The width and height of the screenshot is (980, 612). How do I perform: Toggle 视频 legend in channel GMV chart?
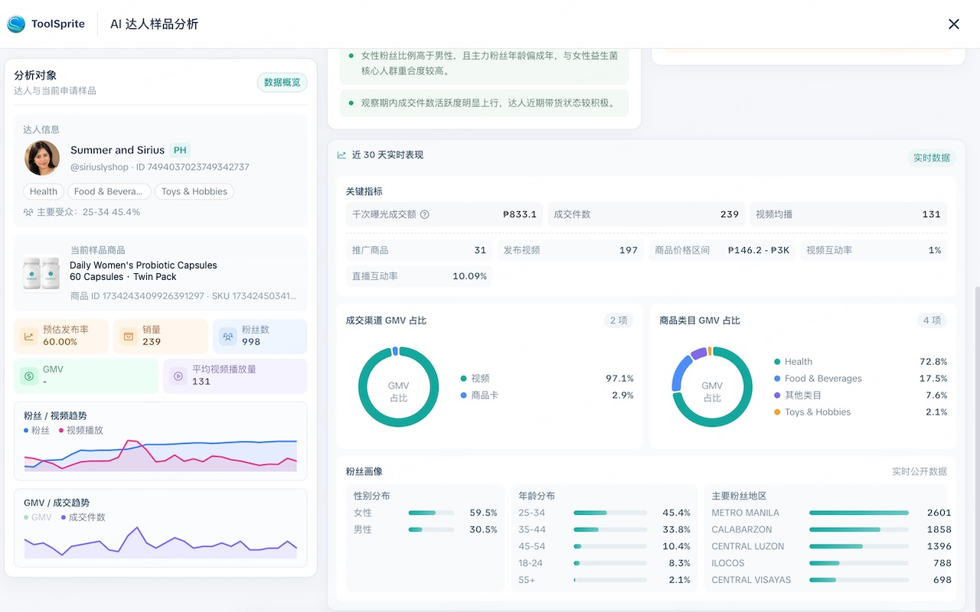click(475, 378)
